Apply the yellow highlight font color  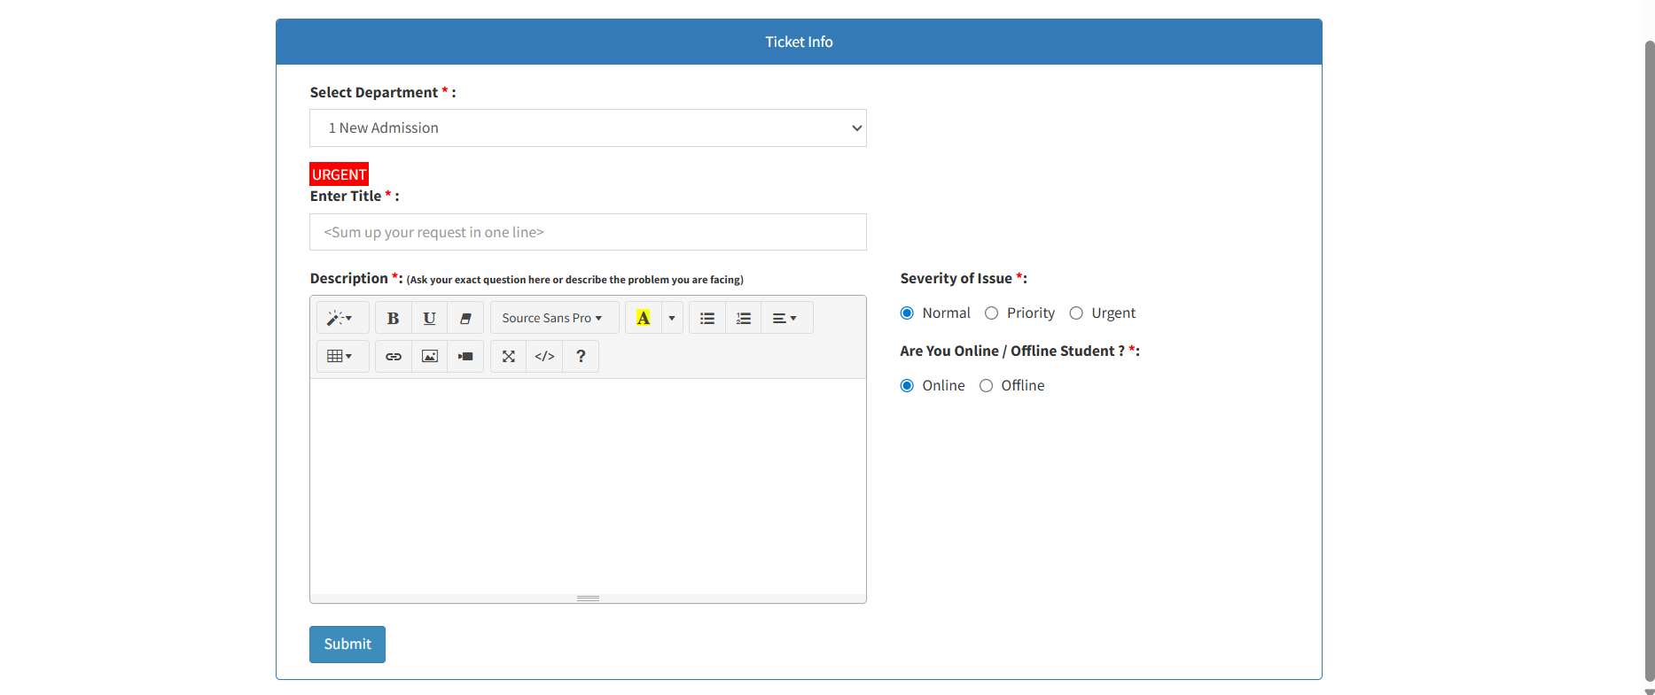pos(644,318)
